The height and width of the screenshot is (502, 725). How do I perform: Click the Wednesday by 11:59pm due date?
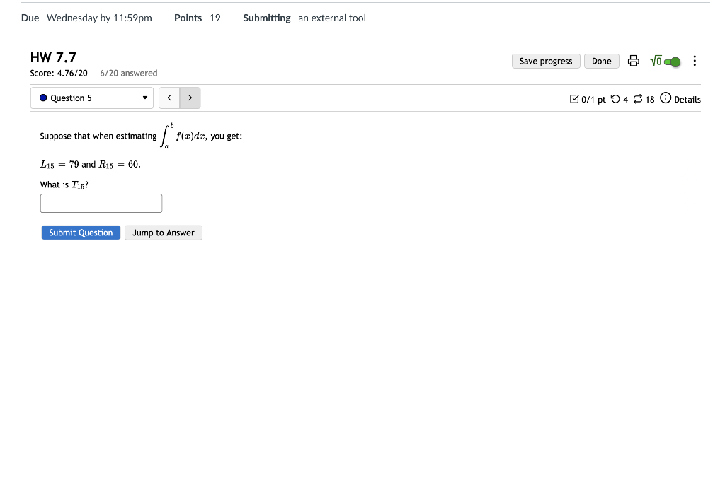point(99,18)
